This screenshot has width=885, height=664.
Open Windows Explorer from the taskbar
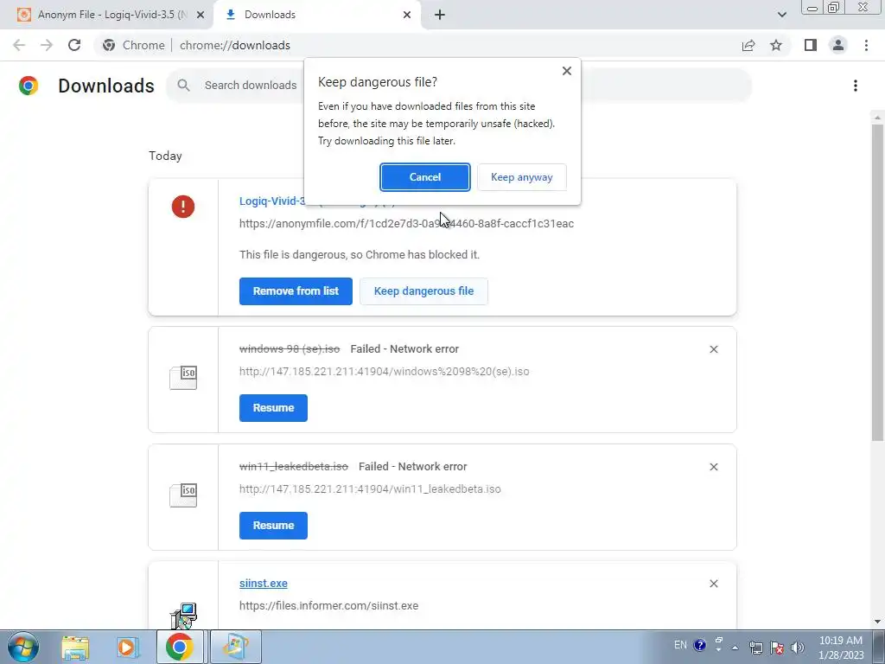click(x=75, y=647)
